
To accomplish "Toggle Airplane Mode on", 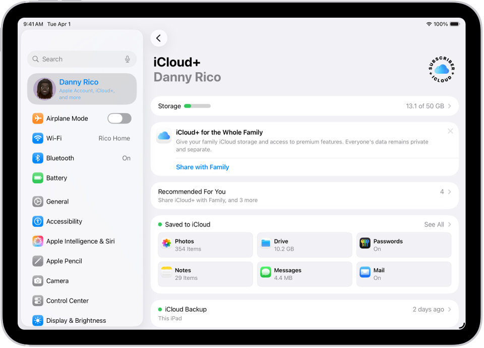I will click(x=119, y=118).
